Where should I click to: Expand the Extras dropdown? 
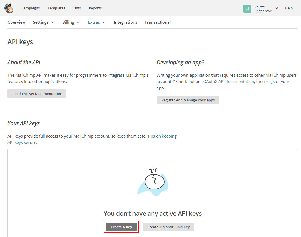96,22
